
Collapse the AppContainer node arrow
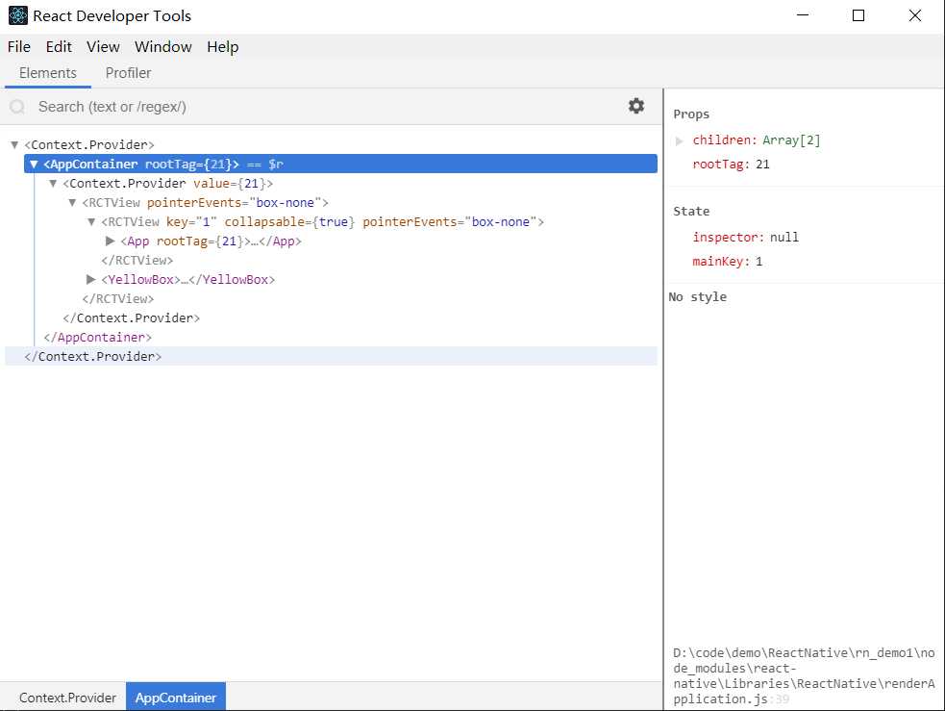tap(34, 164)
